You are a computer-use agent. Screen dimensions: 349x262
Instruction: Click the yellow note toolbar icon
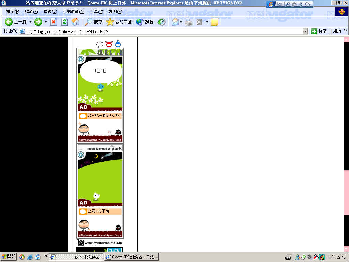[215, 22]
